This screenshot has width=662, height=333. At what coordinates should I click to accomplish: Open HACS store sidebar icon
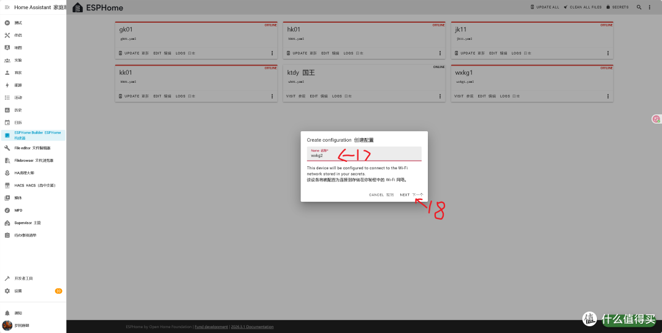coord(7,185)
